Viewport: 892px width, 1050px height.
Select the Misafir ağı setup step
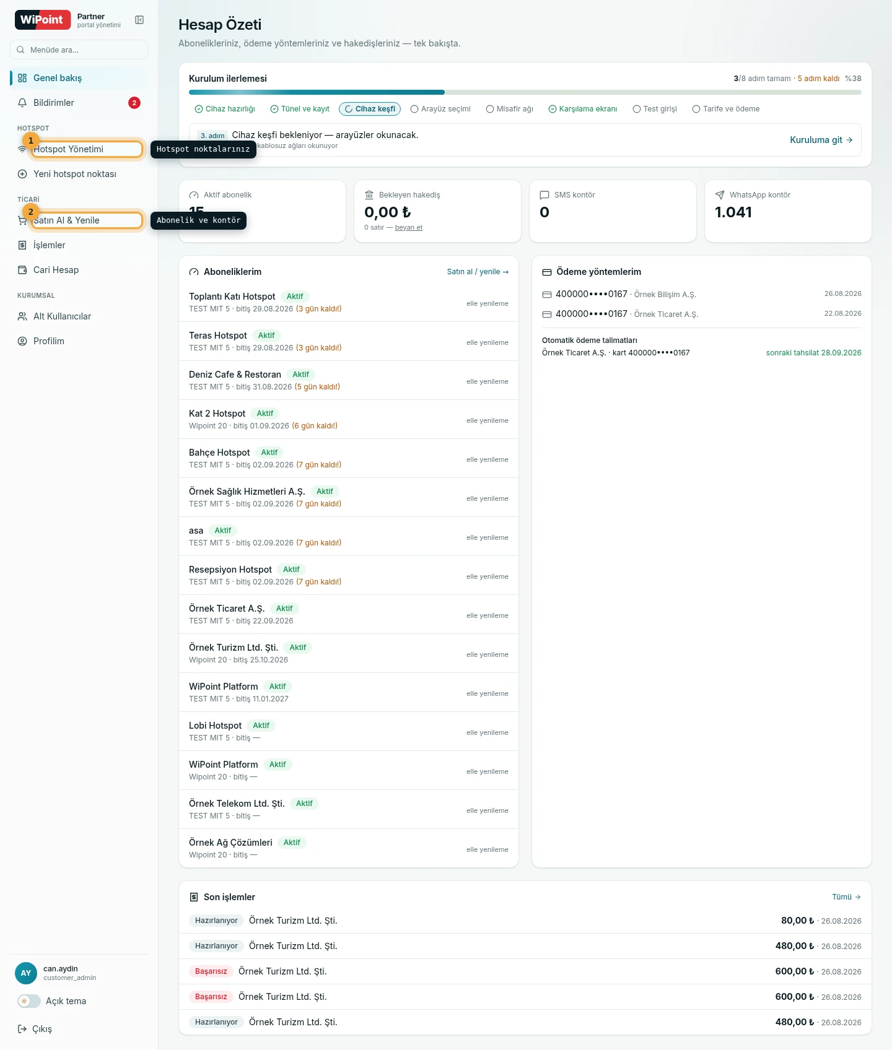510,109
